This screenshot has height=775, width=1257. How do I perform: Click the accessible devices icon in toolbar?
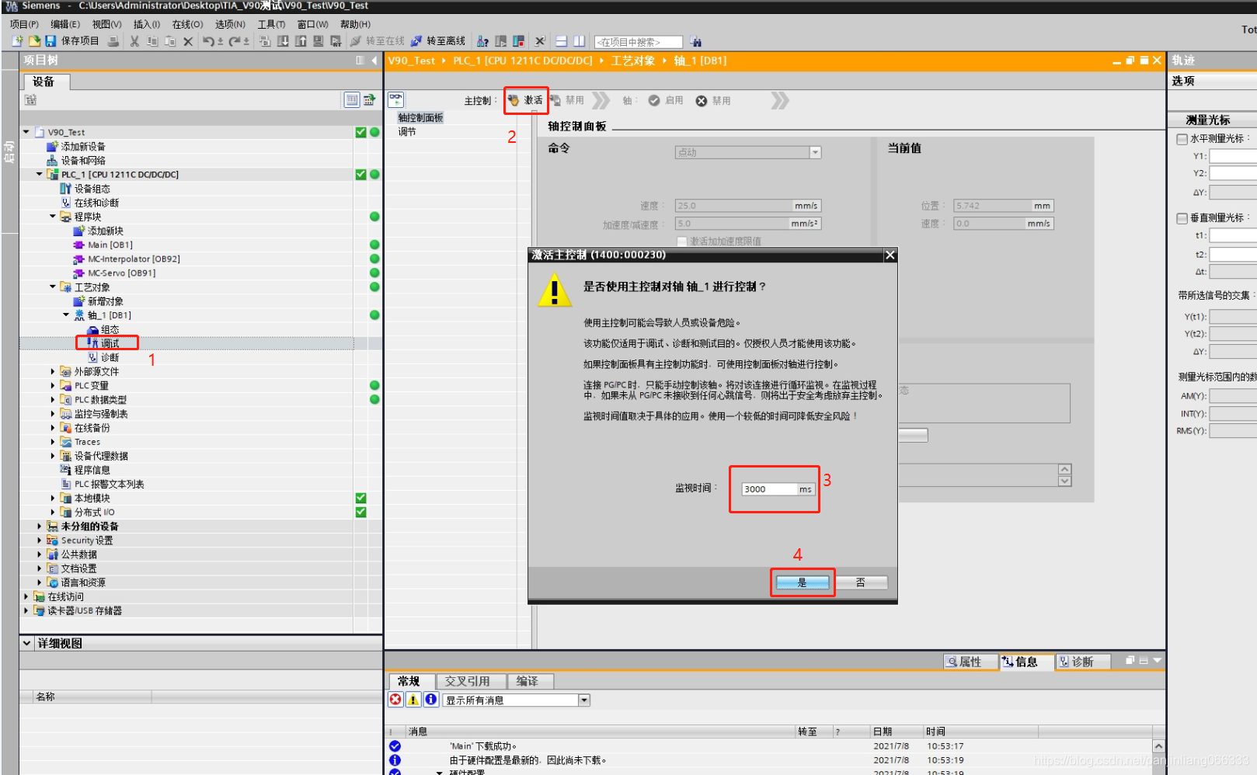[482, 41]
